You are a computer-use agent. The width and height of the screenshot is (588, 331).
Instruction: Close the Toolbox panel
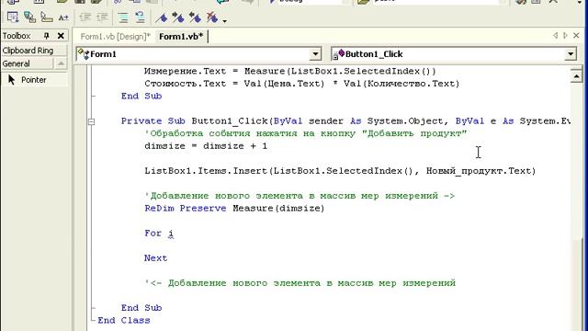pyautogui.click(x=61, y=36)
